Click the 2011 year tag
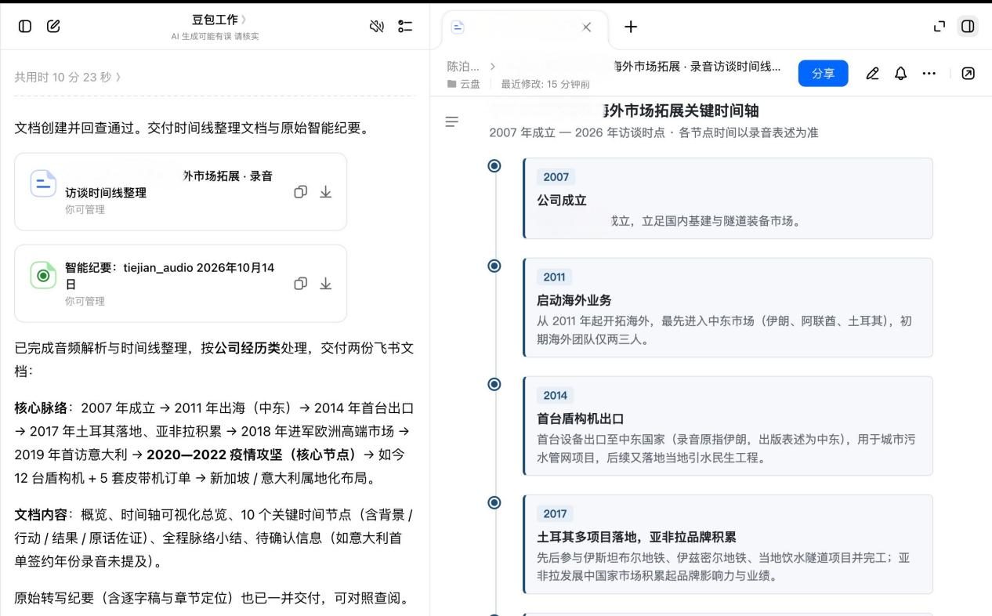 (554, 277)
